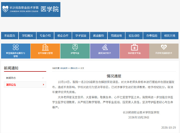Click the signature 长沙民政职业技术学院医学院
This screenshot has height=133, width=180.
[141, 112]
